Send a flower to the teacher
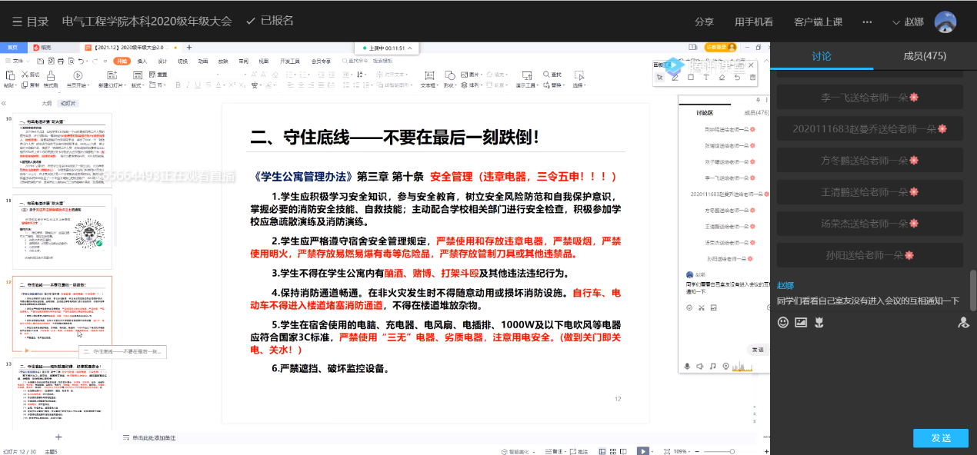The image size is (977, 455). 819,322
